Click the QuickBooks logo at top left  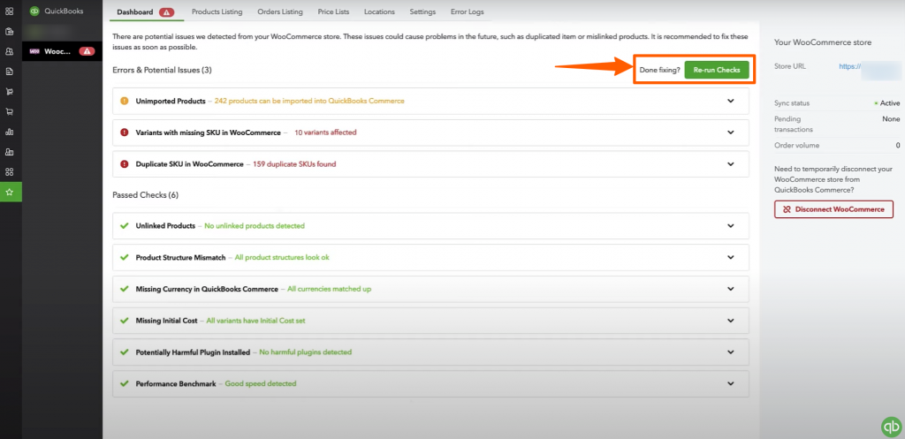tap(34, 11)
